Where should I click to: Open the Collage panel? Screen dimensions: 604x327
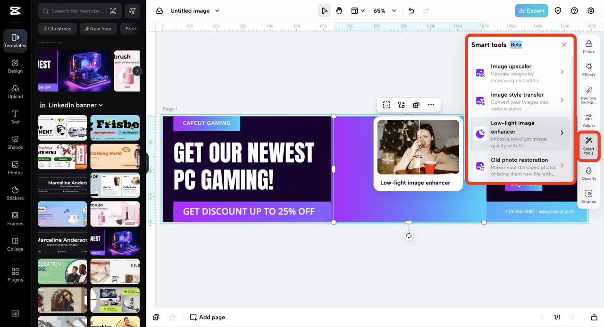pos(15,244)
